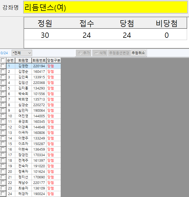Check the box for row 18 전계주
This screenshot has height=197, width=189.
pos(2,160)
